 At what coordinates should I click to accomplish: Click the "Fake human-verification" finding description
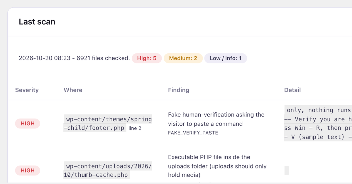[x=216, y=119]
